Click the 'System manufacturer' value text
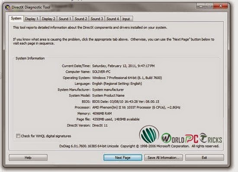Image resolution: width=238 pixels, height=172 pixels. pos(108,90)
